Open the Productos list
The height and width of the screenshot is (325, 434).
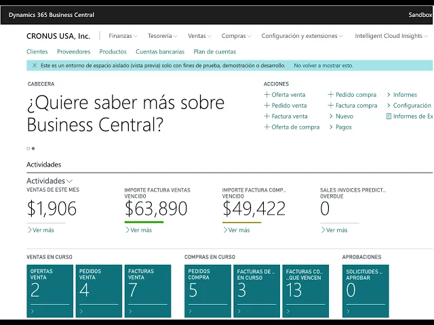click(113, 51)
